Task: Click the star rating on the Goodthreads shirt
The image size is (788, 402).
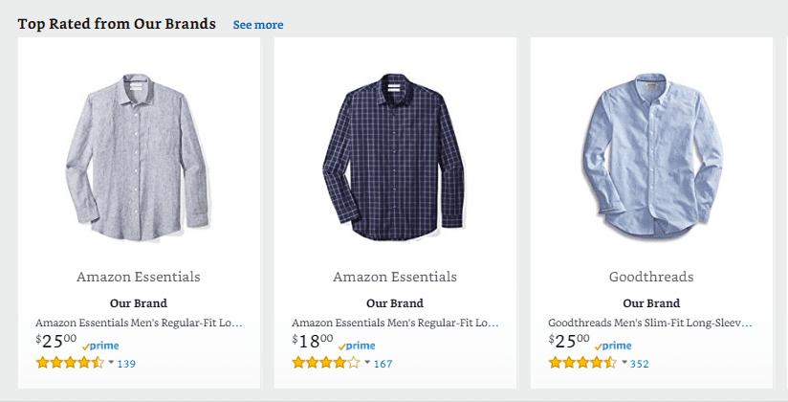Action: (x=582, y=364)
